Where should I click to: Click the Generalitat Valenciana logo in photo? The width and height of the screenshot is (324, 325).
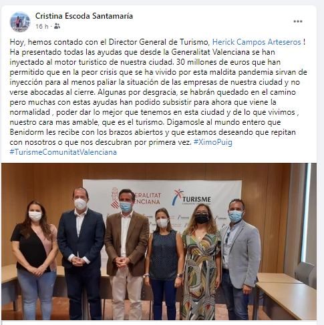(136, 198)
